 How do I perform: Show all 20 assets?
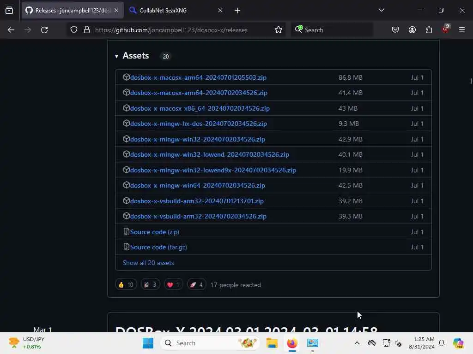pyautogui.click(x=148, y=263)
